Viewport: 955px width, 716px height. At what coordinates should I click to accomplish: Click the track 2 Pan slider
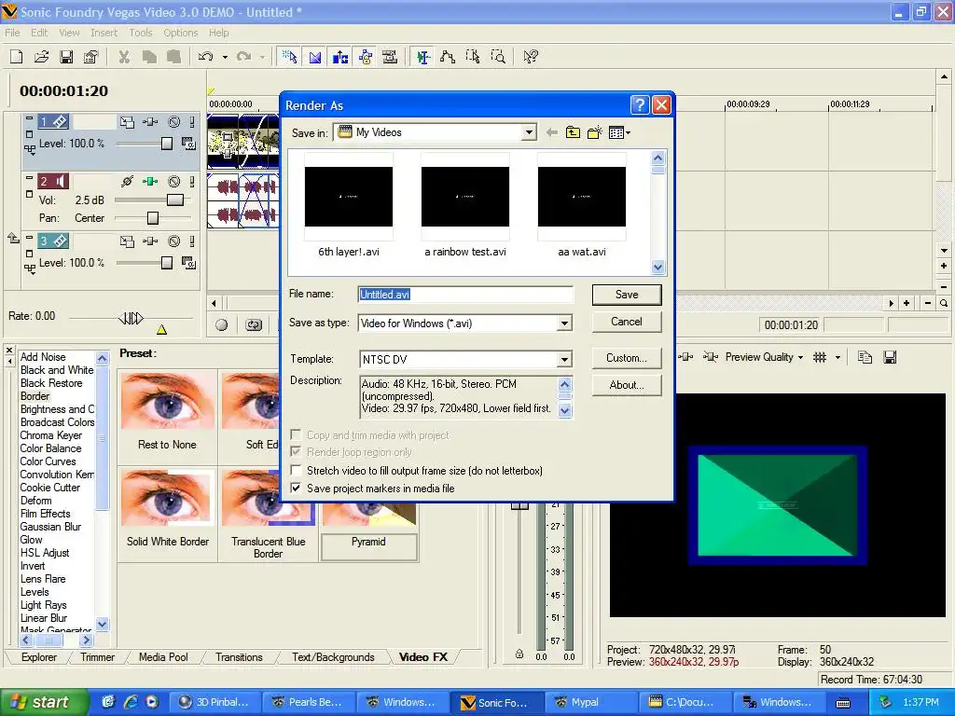[153, 218]
